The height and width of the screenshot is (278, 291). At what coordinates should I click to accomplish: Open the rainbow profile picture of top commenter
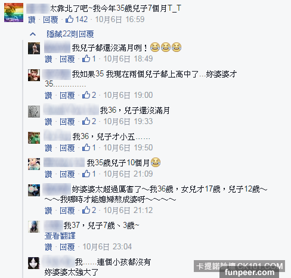[x=14, y=13]
